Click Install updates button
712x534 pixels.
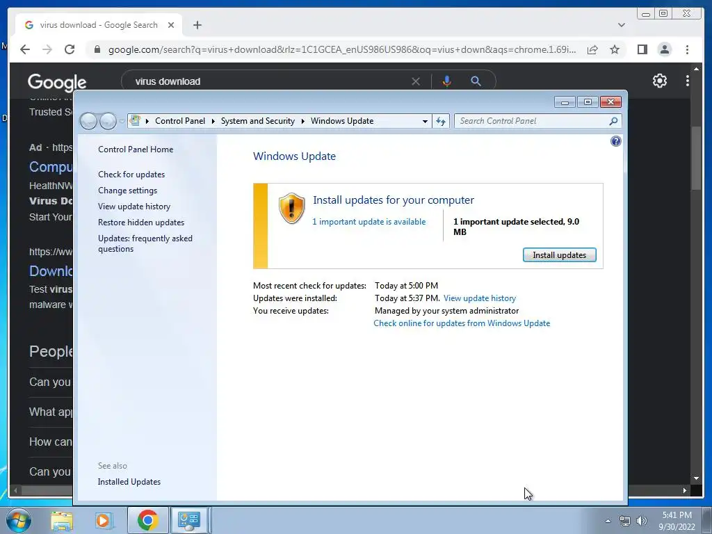[560, 254]
